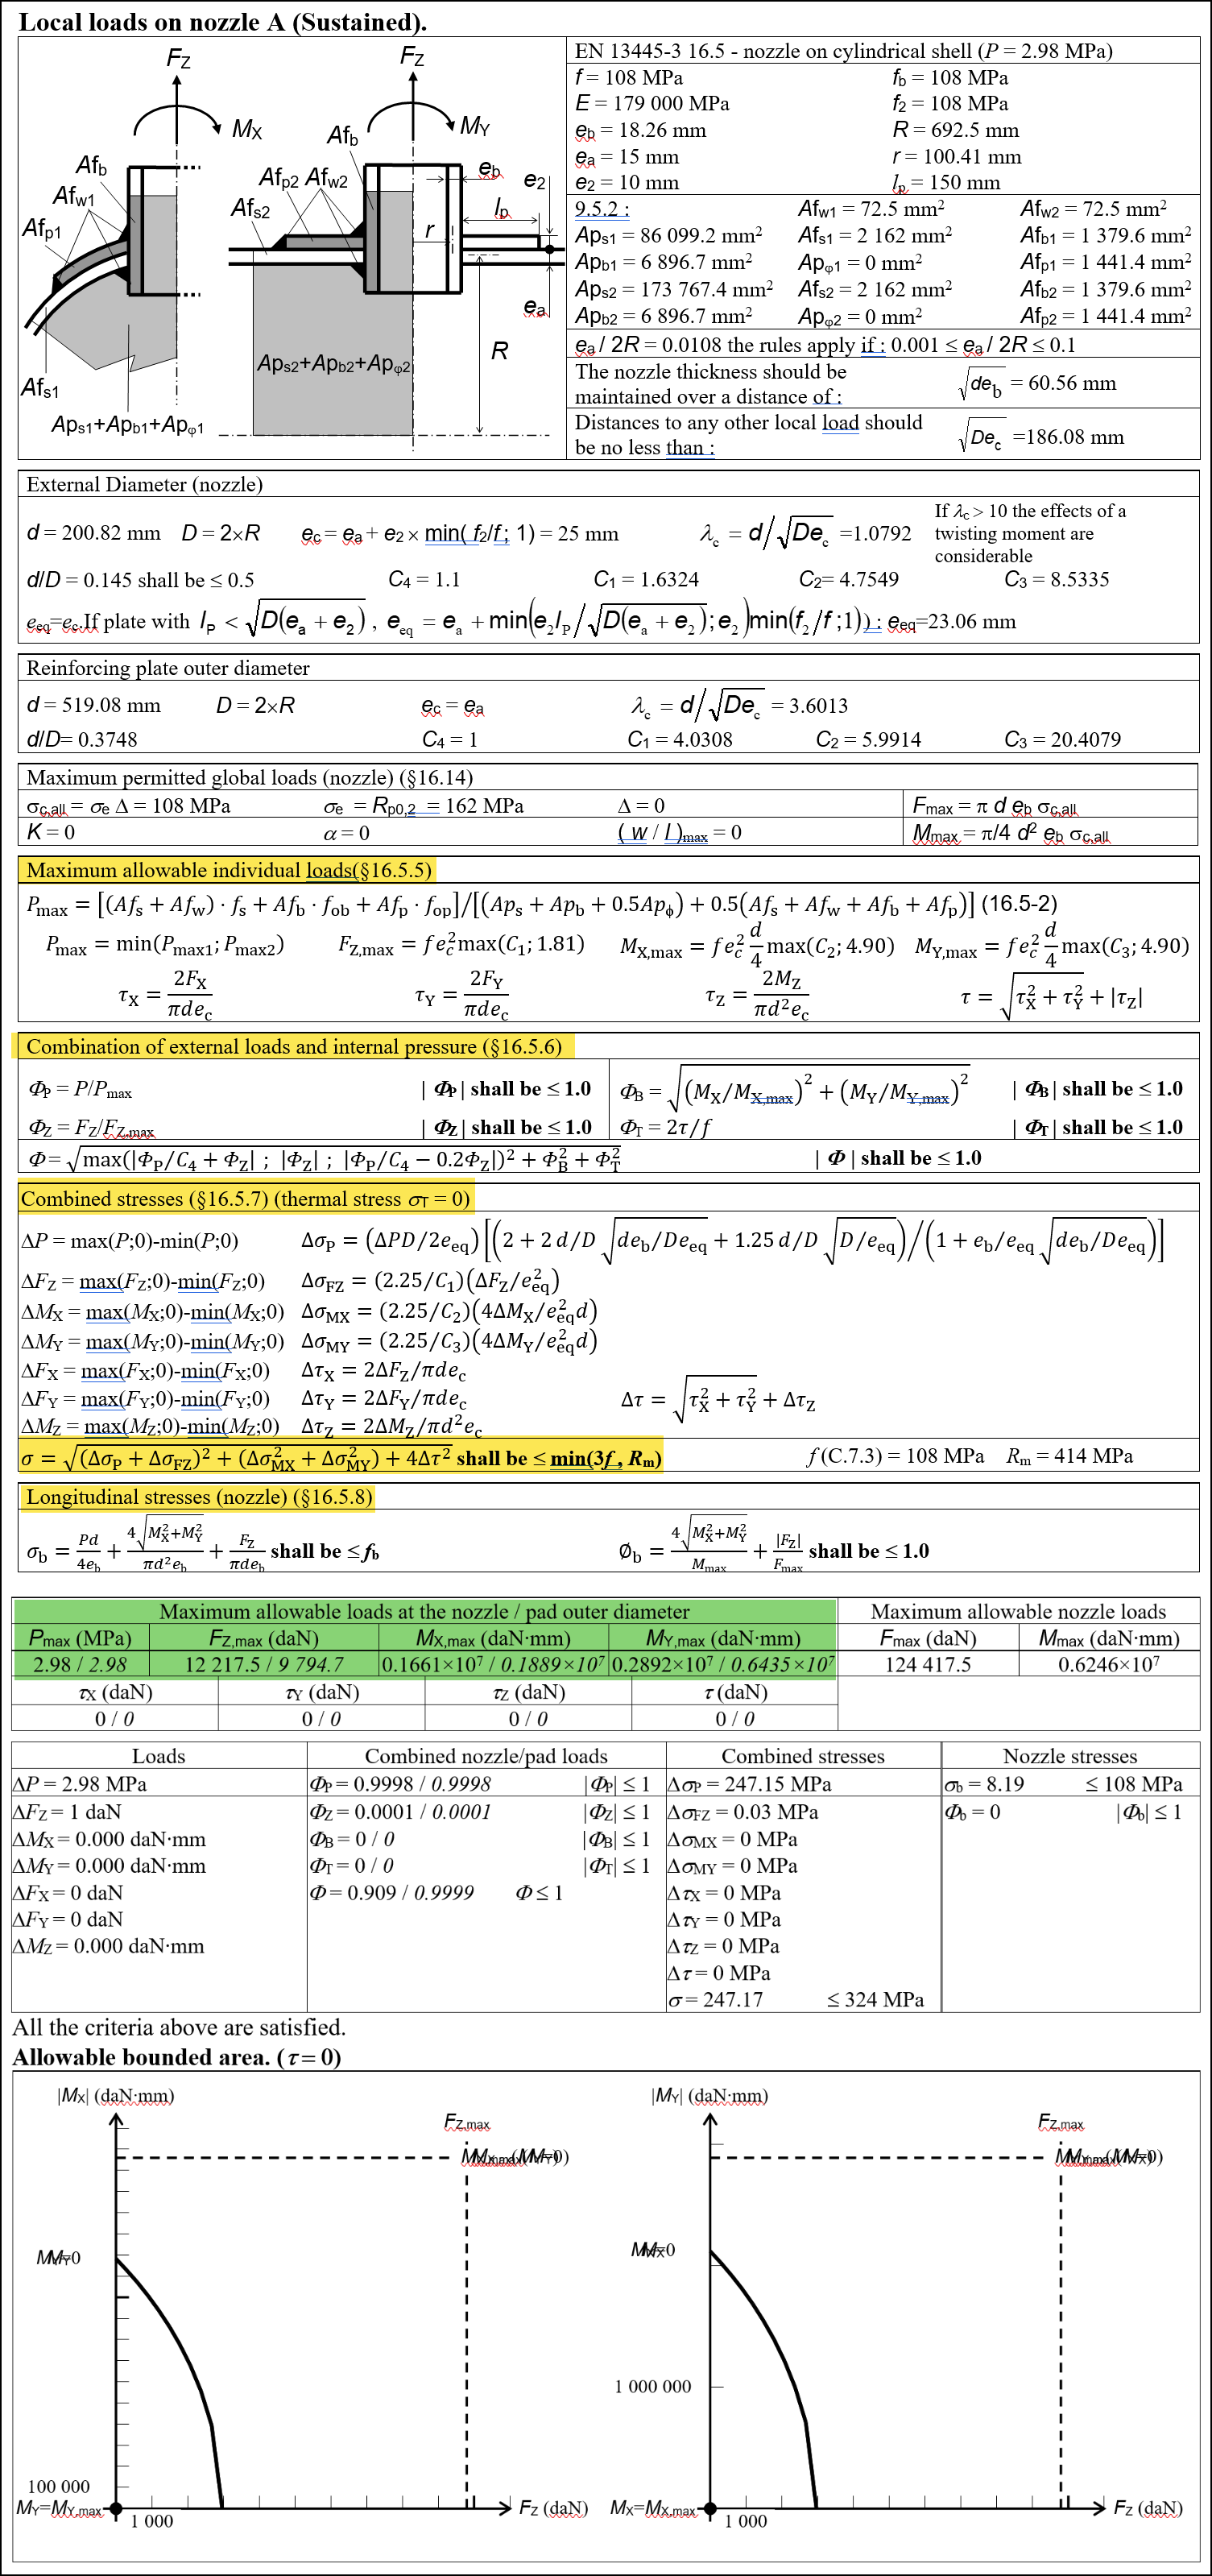
Task: Click 'All the criteria above are satisfied.' line
Action: (x=179, y=2027)
